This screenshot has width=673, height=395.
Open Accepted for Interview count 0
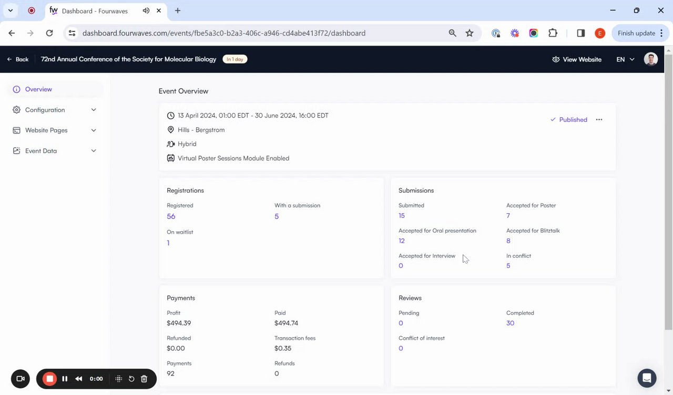[x=401, y=266]
